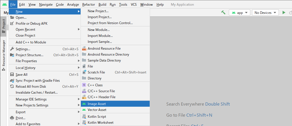Expand the Open Recent submenu
This screenshot has height=126, width=292.
point(79,30)
